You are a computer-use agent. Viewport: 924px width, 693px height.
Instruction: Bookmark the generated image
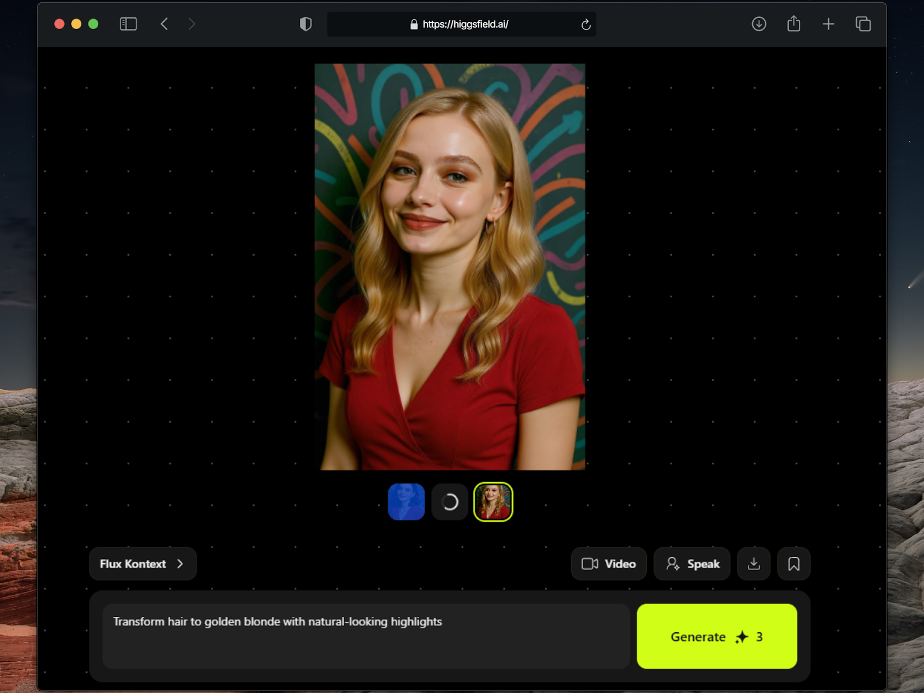click(793, 564)
